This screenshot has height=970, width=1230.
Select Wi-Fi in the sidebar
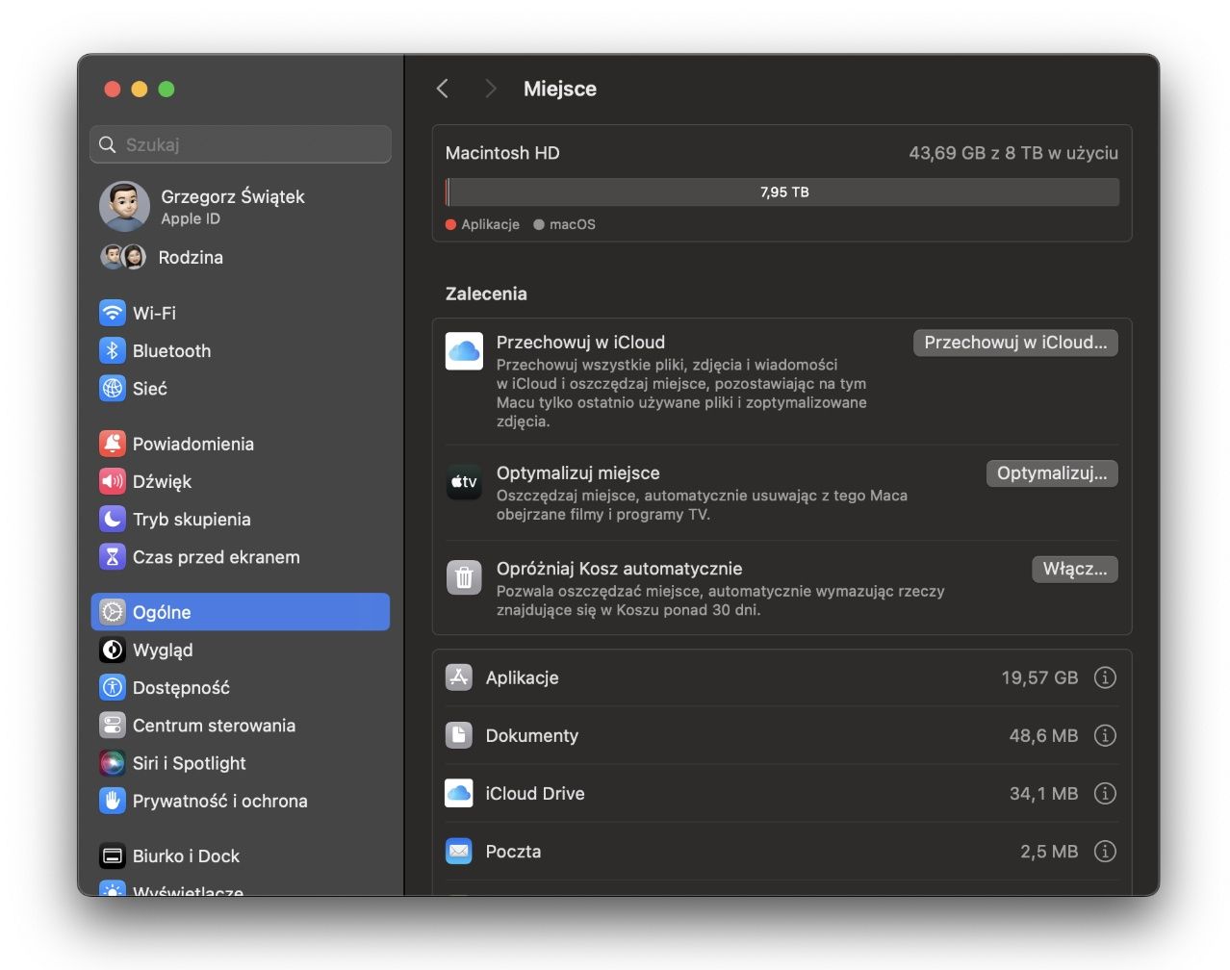[x=241, y=313]
